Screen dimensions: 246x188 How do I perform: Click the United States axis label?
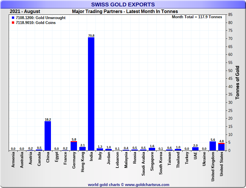click(221, 164)
